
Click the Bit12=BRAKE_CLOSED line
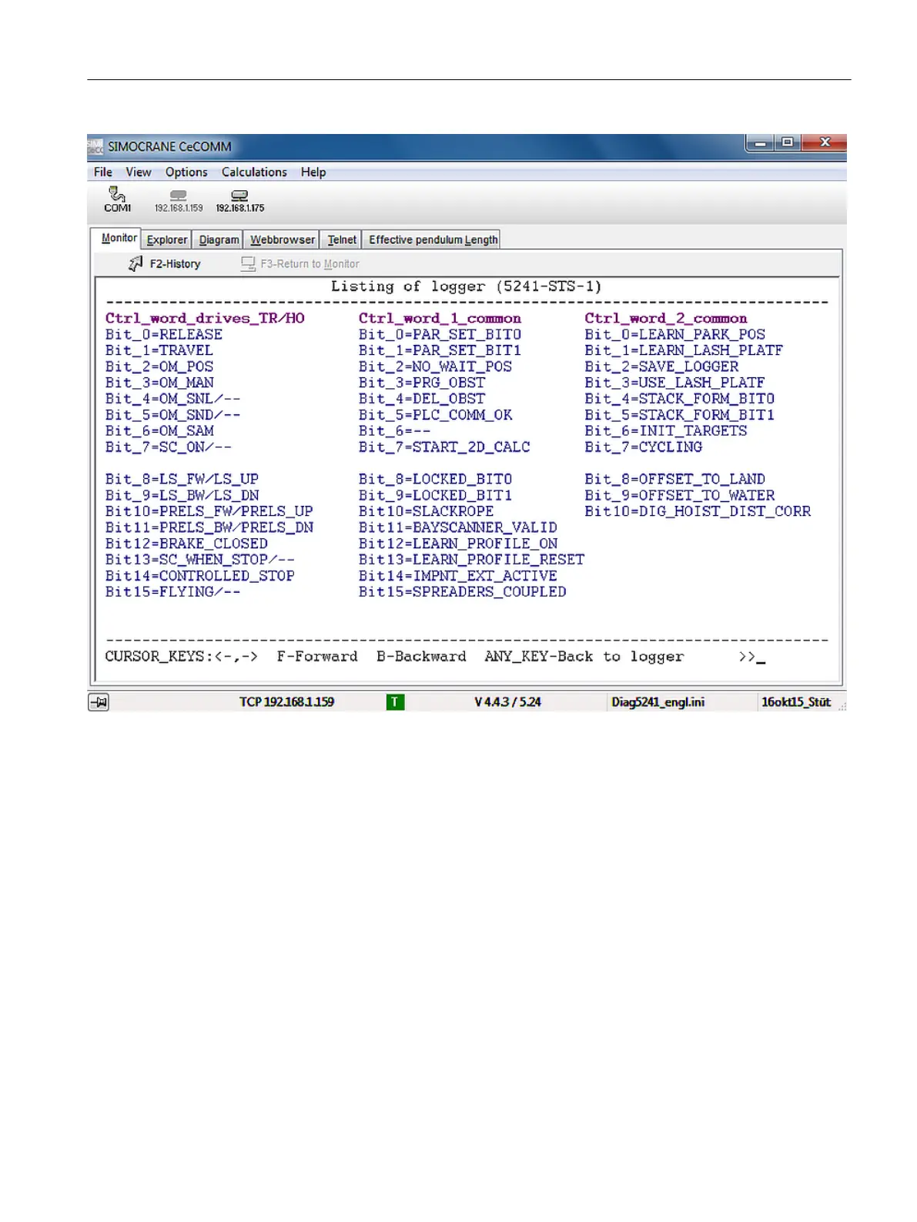(186, 544)
